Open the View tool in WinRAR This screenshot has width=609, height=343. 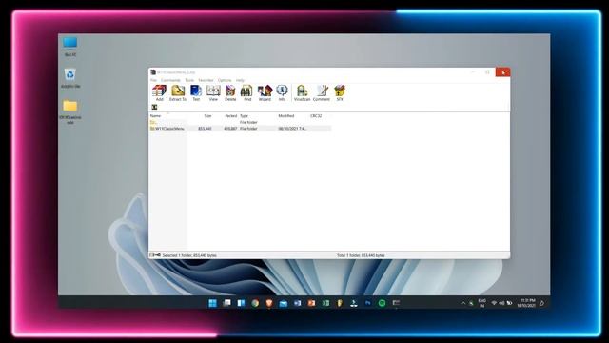213,93
